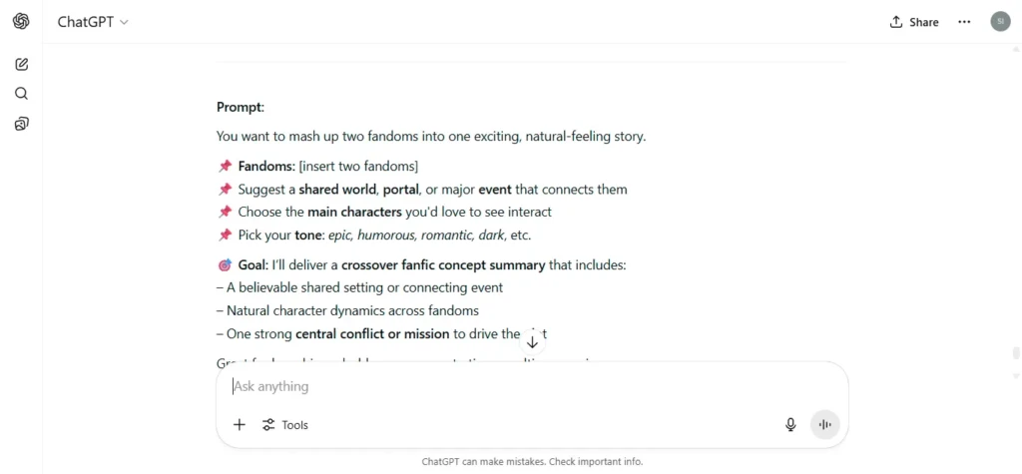Open the user profile avatar menu

tap(1000, 22)
